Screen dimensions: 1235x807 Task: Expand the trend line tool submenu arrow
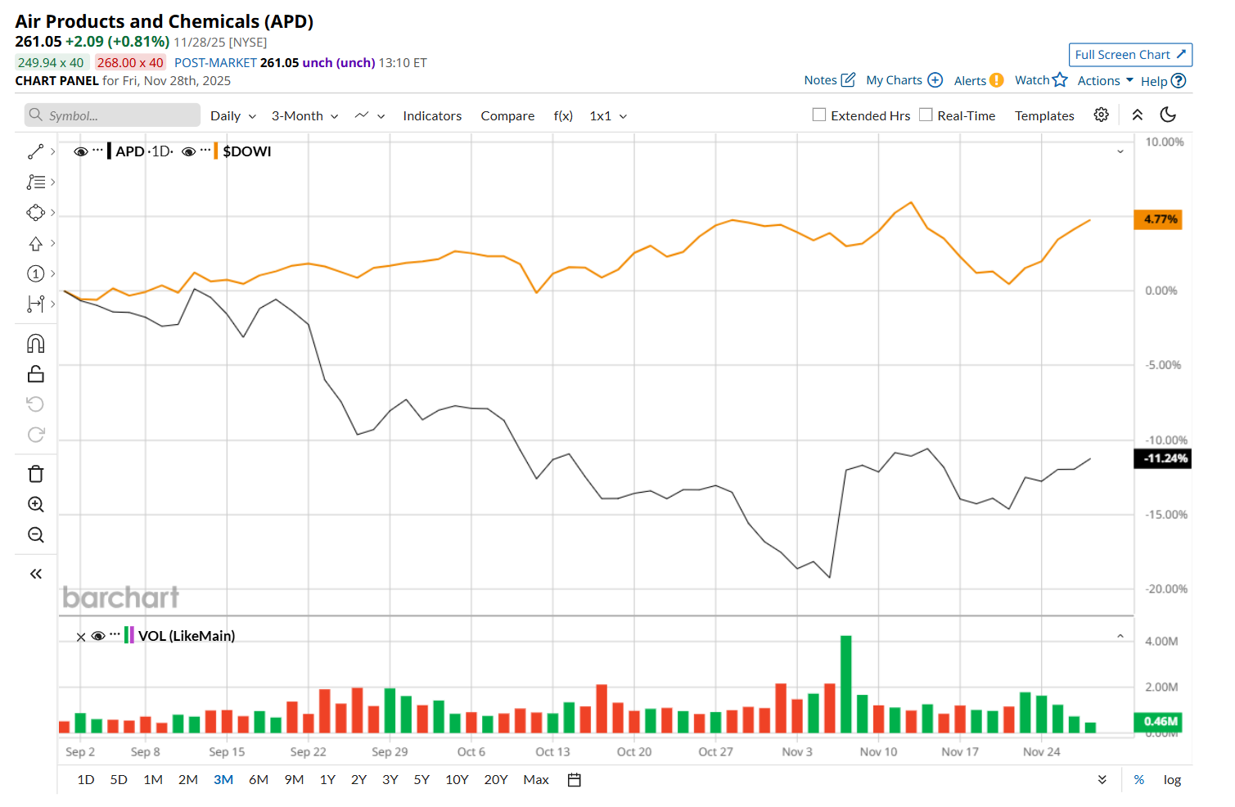[52, 151]
